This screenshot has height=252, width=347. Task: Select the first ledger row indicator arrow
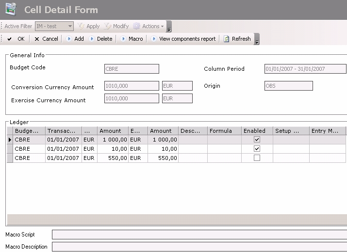pyautogui.click(x=9, y=140)
